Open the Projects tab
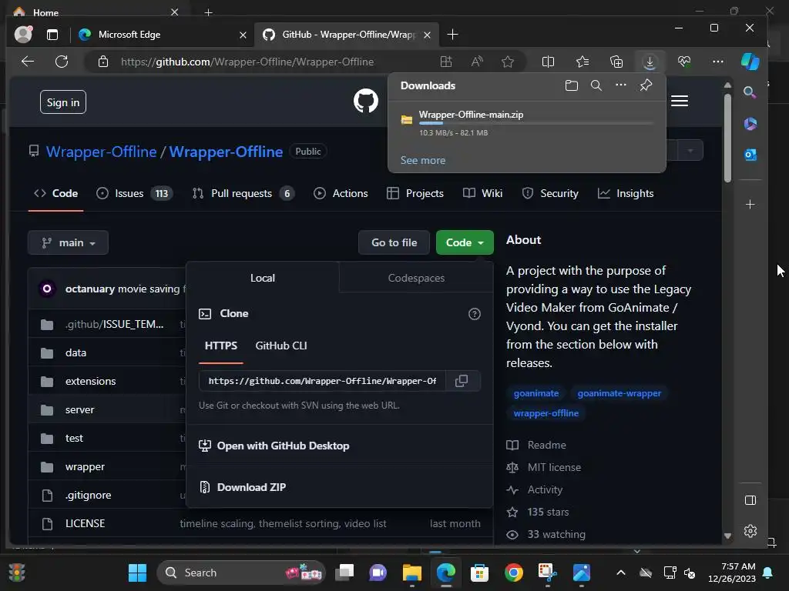The image size is (789, 591). (x=415, y=193)
